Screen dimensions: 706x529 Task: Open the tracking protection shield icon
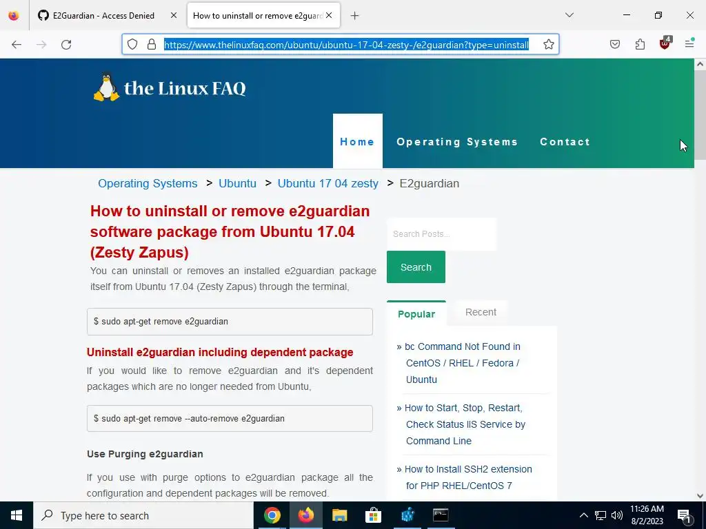(x=132, y=44)
